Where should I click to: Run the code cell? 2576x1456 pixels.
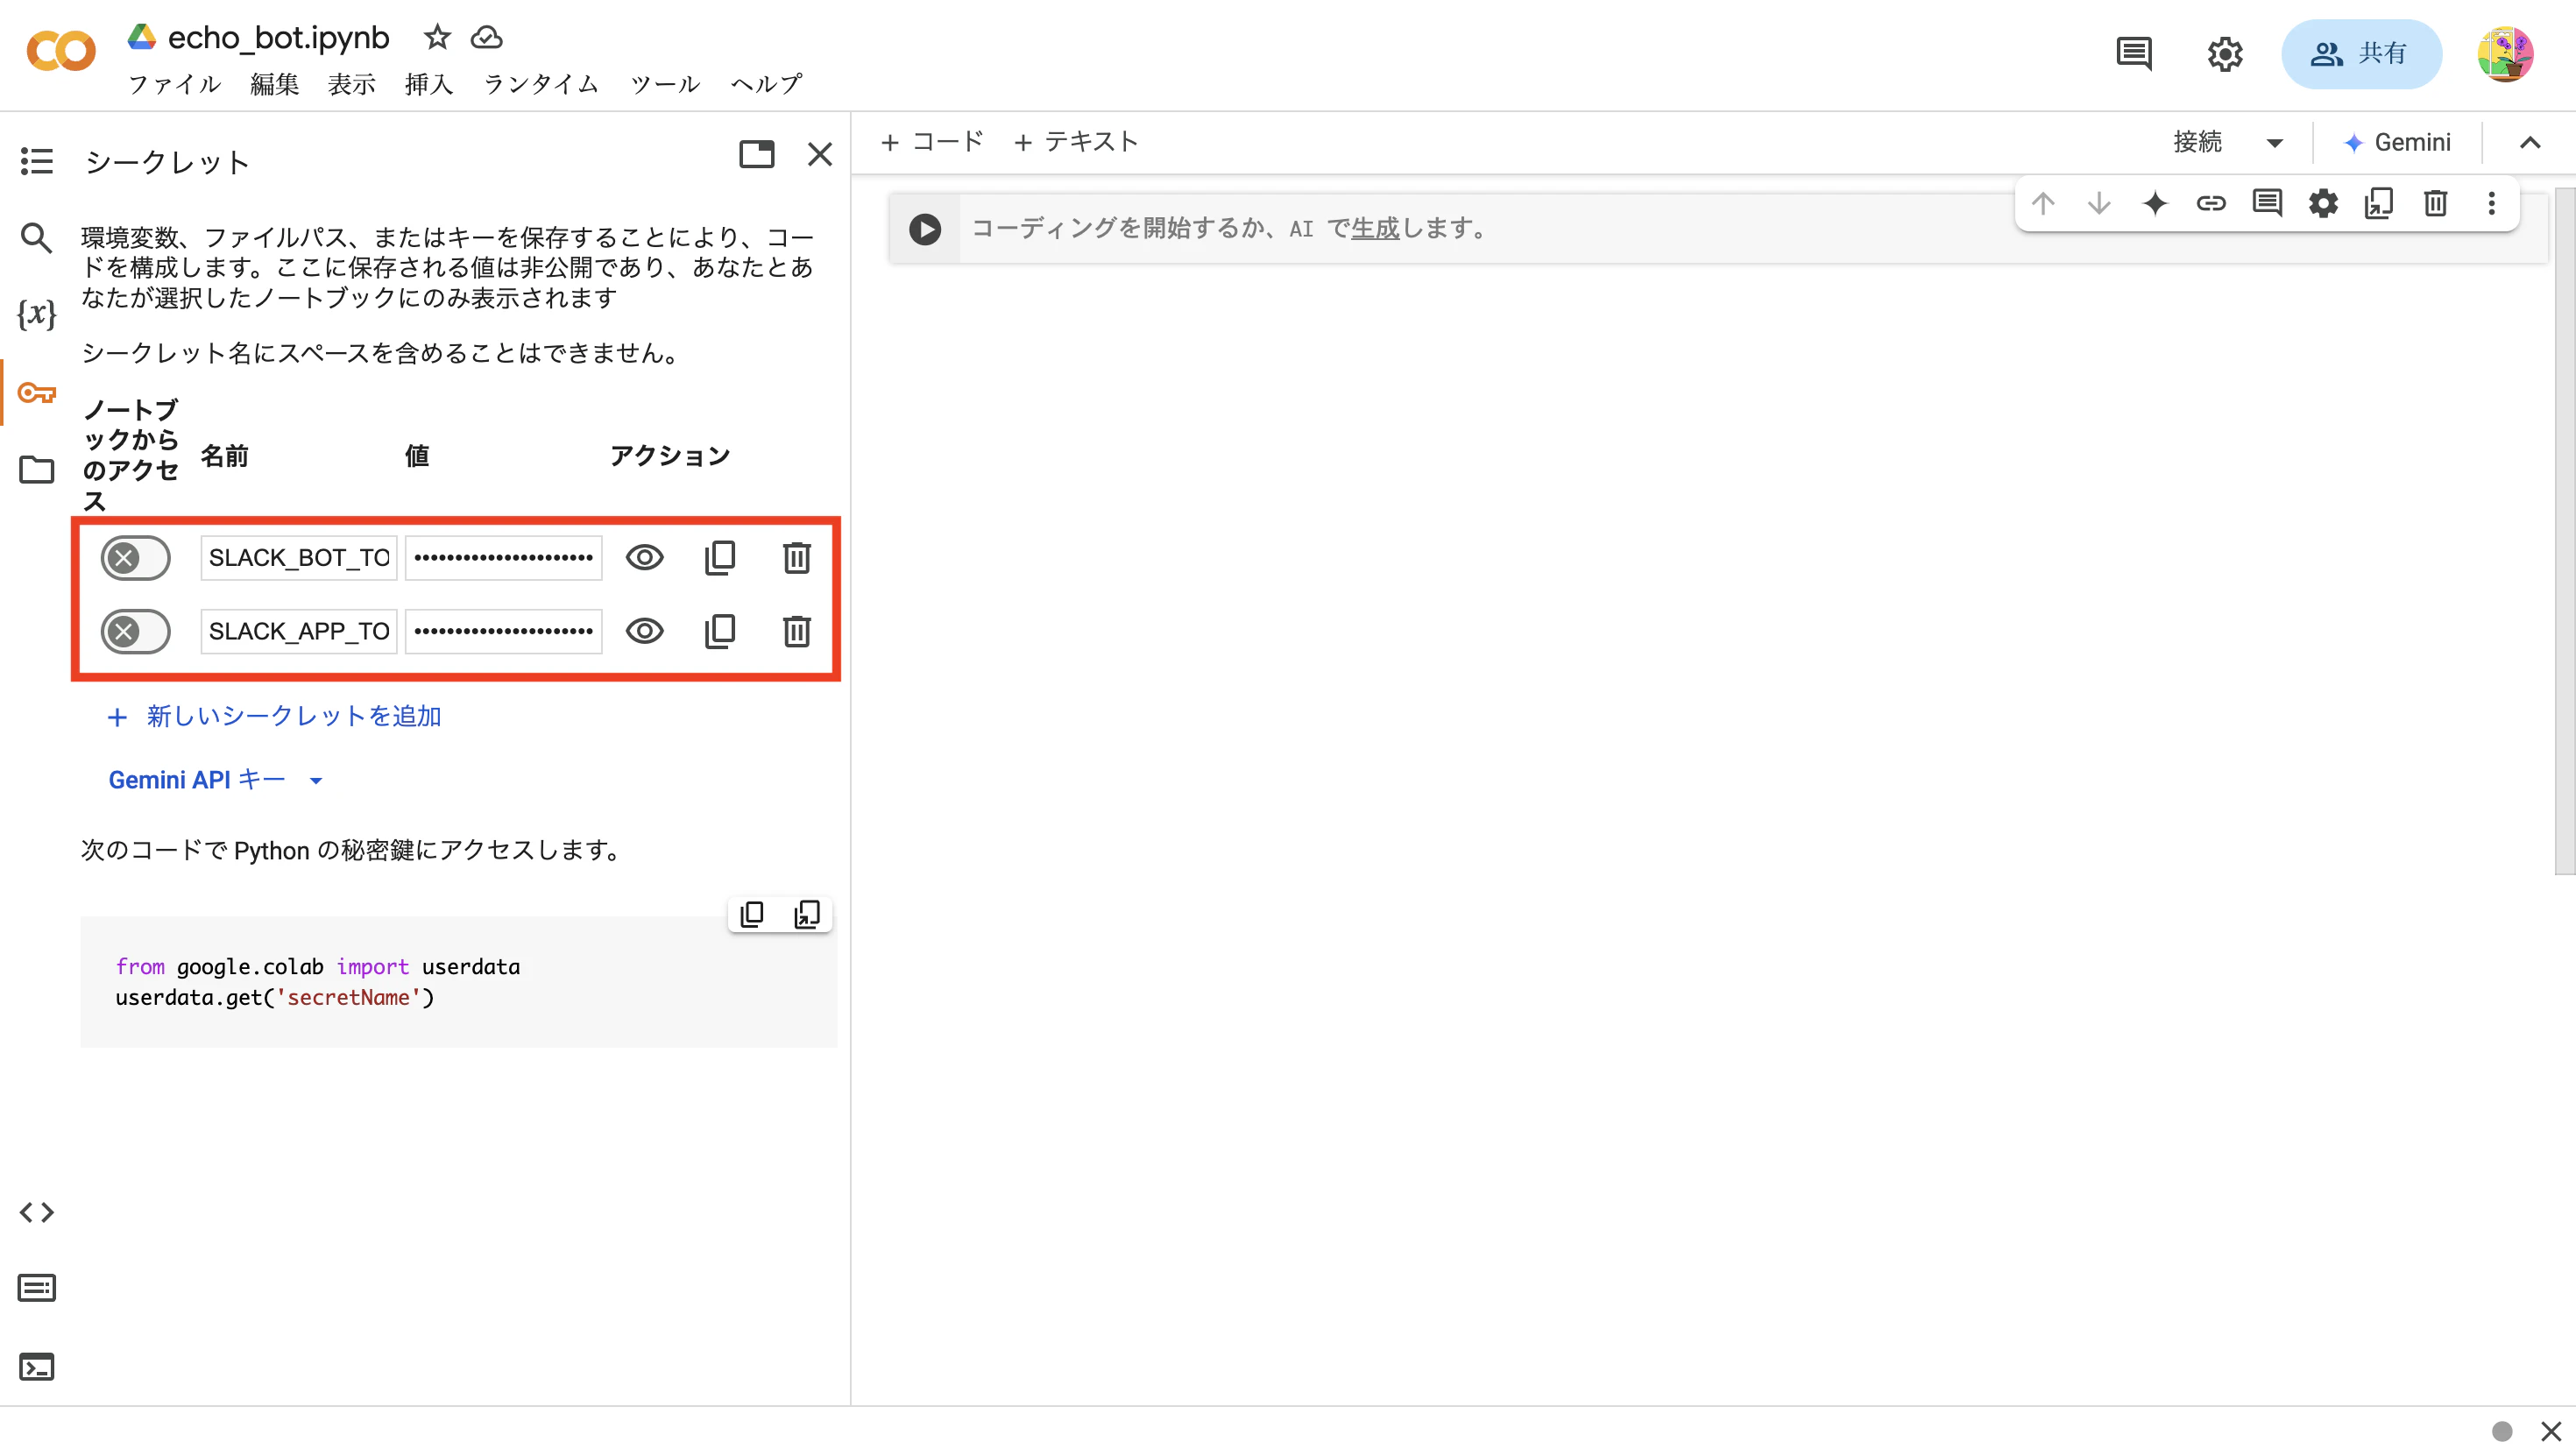coord(925,229)
